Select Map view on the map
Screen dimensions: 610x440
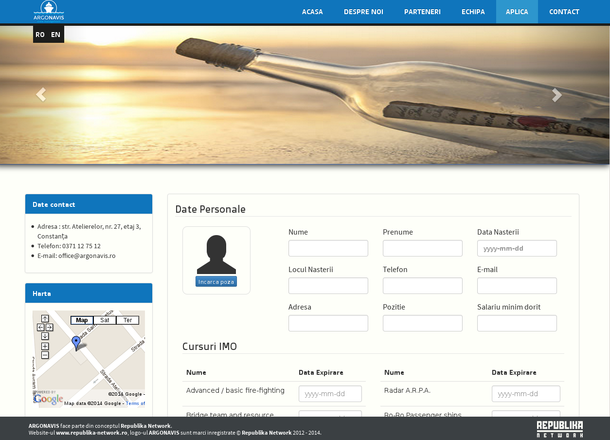(x=82, y=320)
